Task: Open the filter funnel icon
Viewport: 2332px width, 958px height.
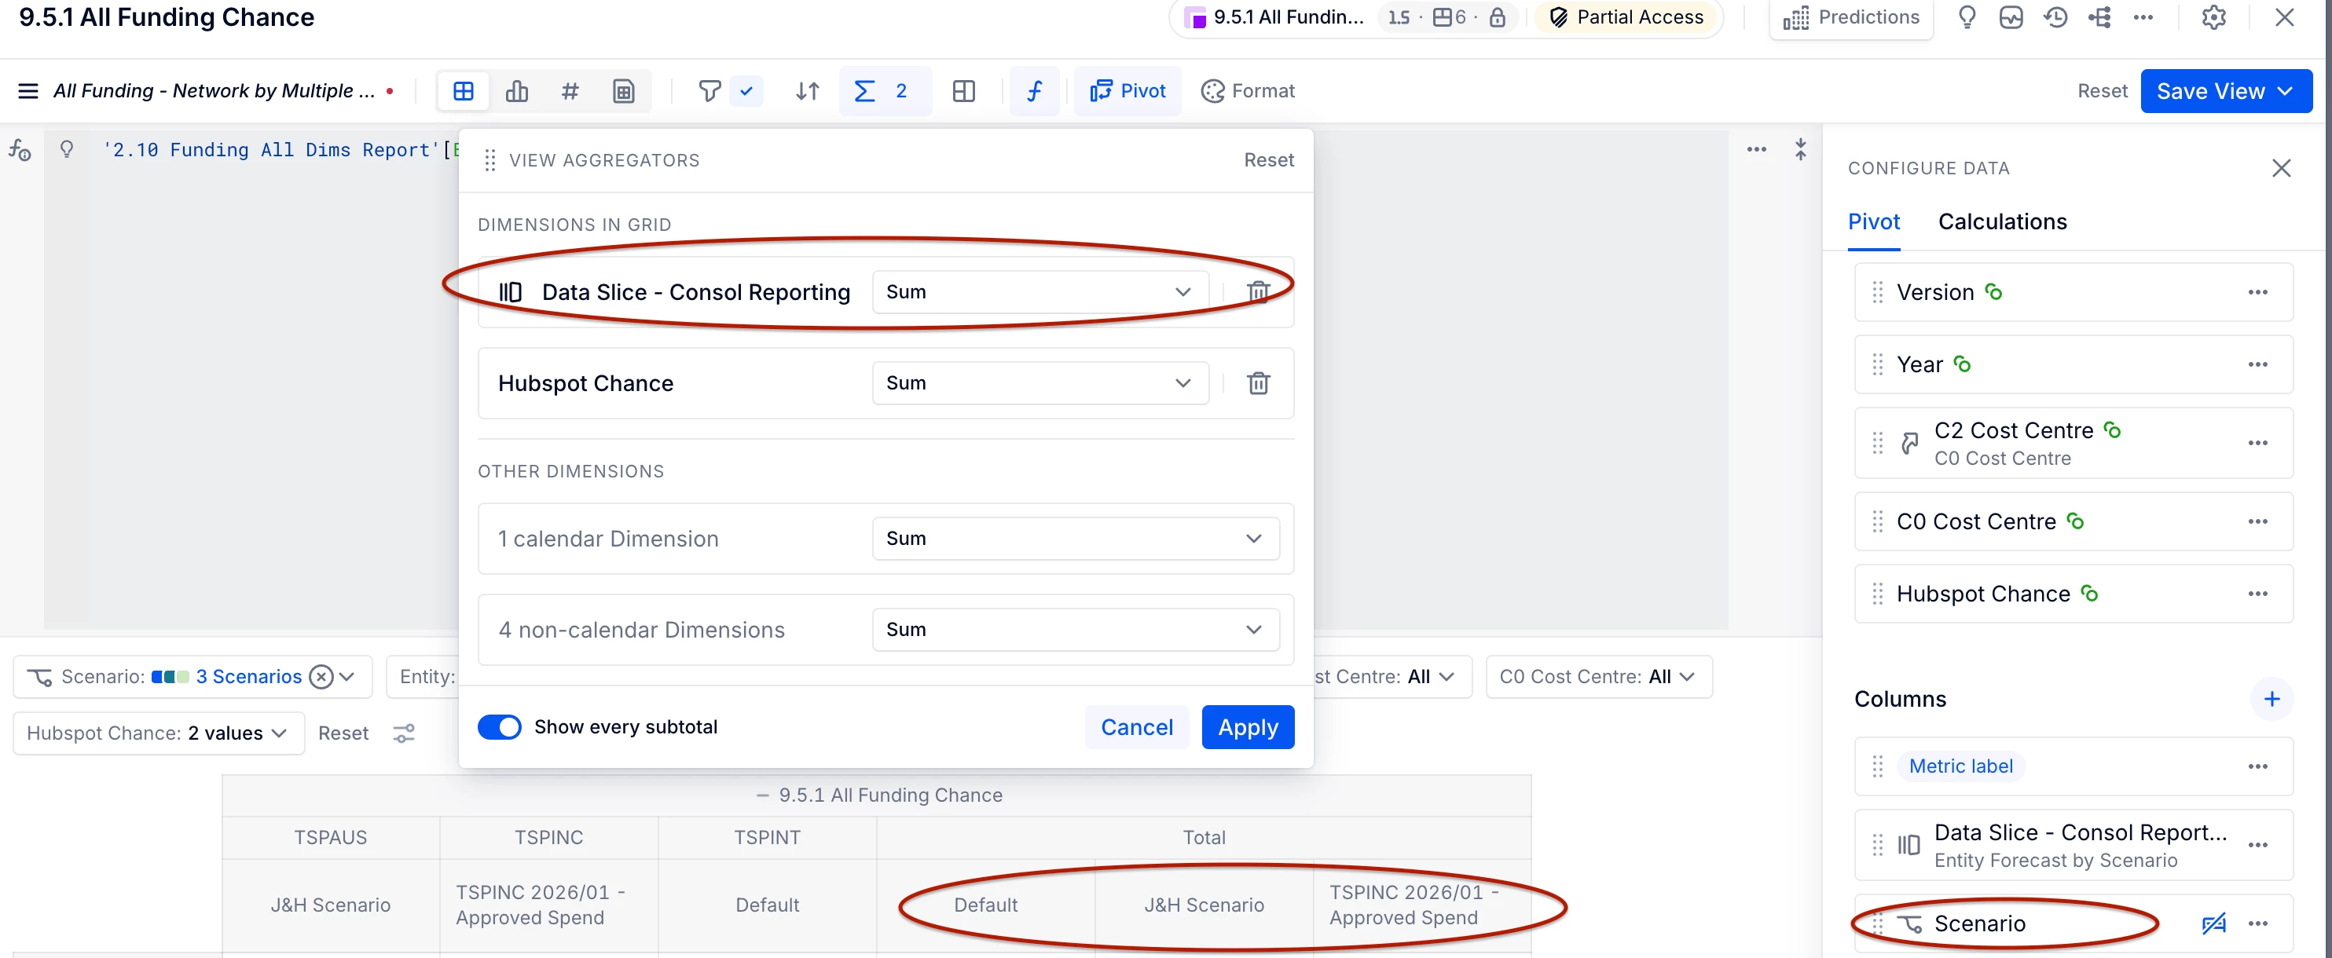Action: coord(709,91)
